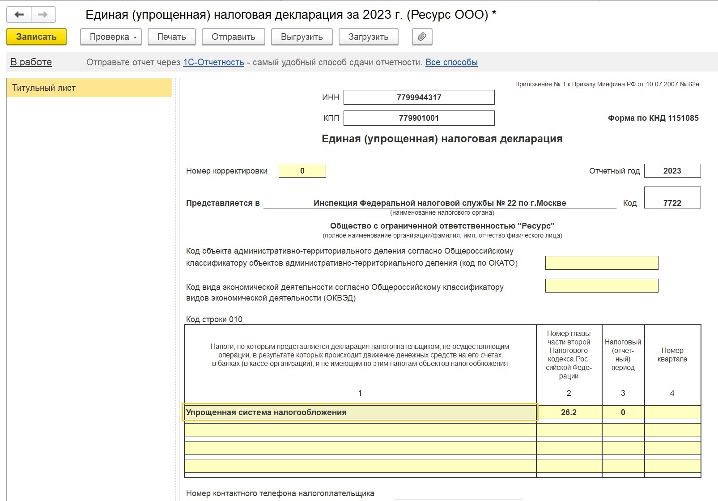Export the report with Выгрузить

[x=302, y=37]
